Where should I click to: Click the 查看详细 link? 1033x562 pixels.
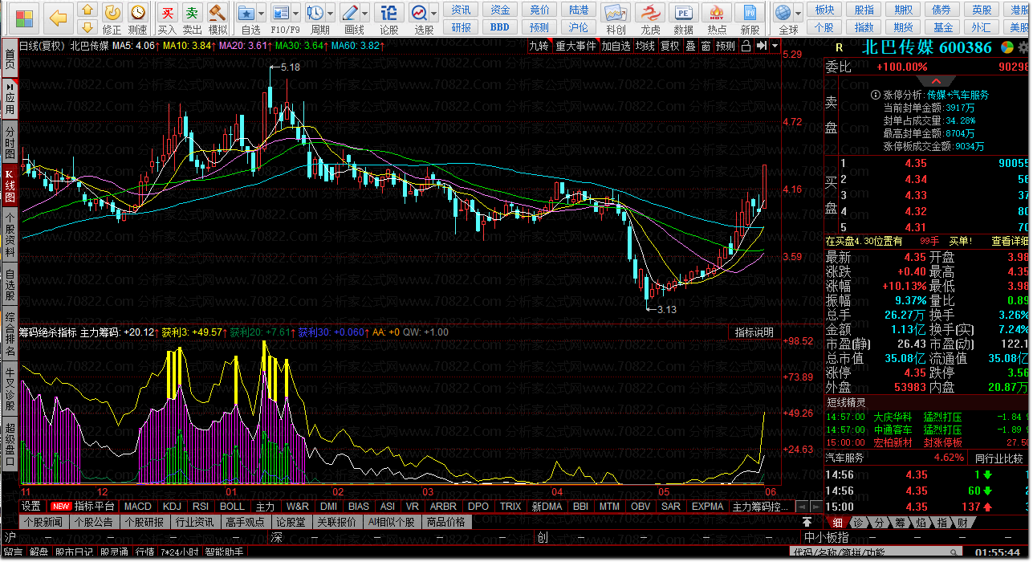(1010, 241)
